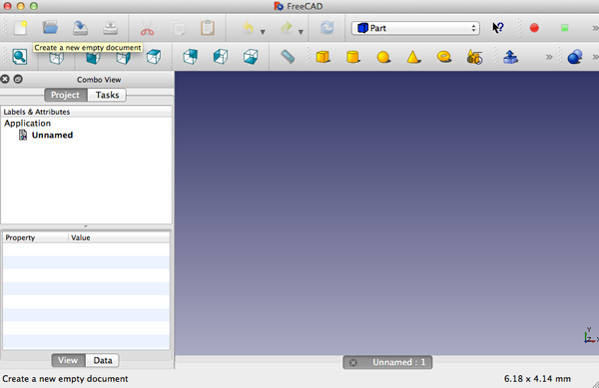
Task: Select the measure distance ruler tool
Action: 288,57
